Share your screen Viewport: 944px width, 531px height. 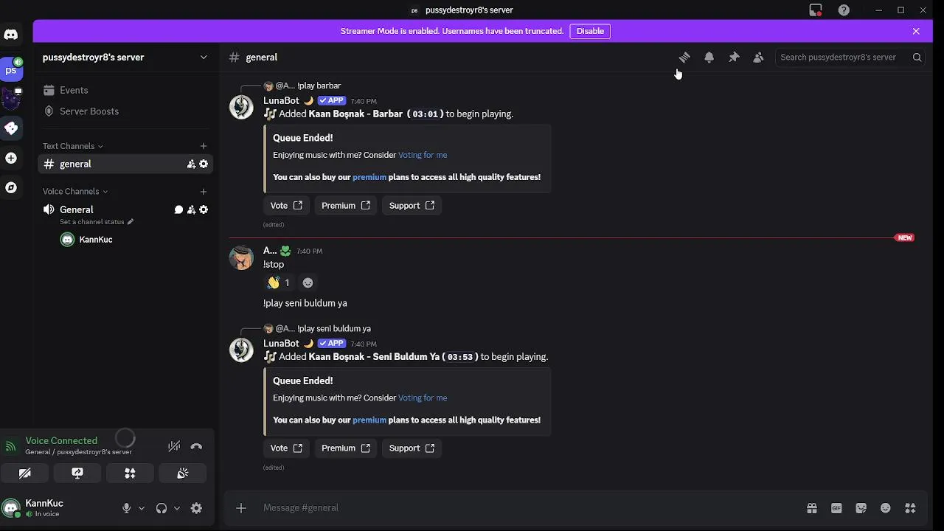[x=77, y=473]
